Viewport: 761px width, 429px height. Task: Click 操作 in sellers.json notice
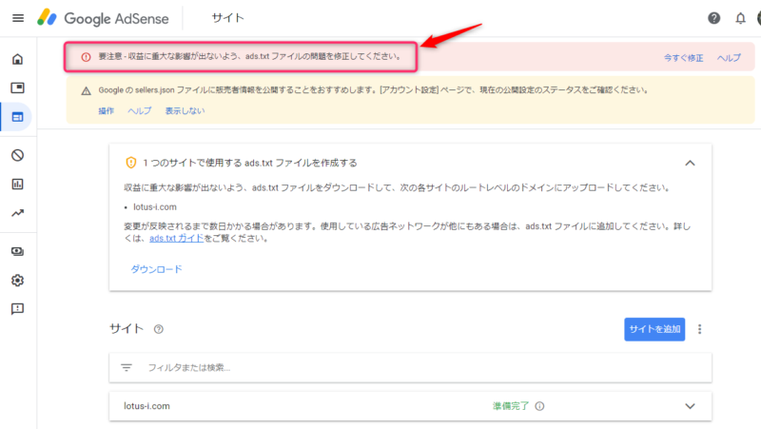[x=106, y=110]
